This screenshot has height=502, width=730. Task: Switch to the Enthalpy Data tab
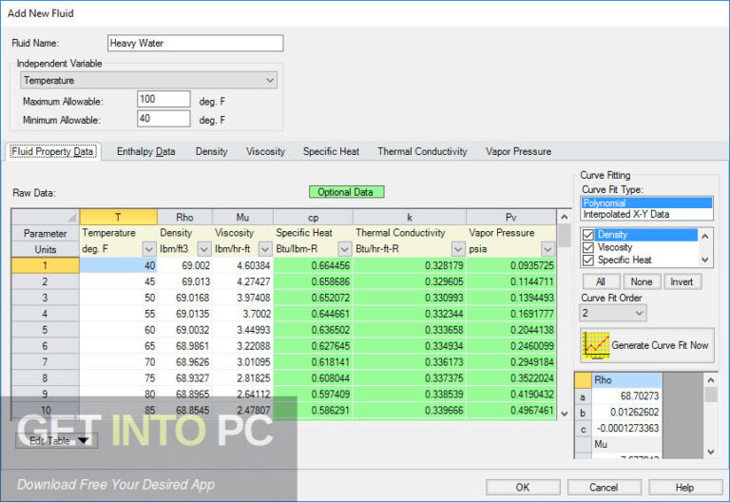(145, 151)
